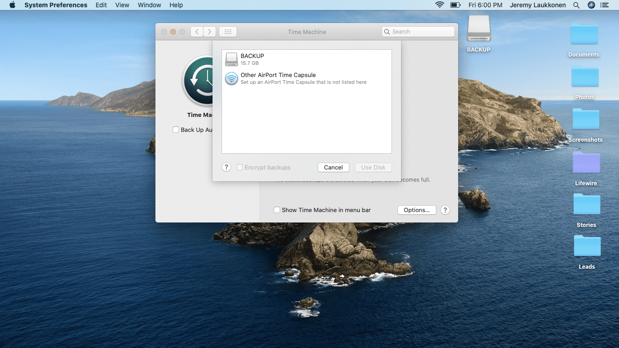This screenshot has width=619, height=348.
Task: Click Cancel in disk sheet
Action: coord(334,167)
